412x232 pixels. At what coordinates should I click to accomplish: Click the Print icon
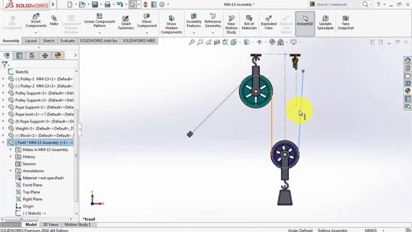pos(108,5)
